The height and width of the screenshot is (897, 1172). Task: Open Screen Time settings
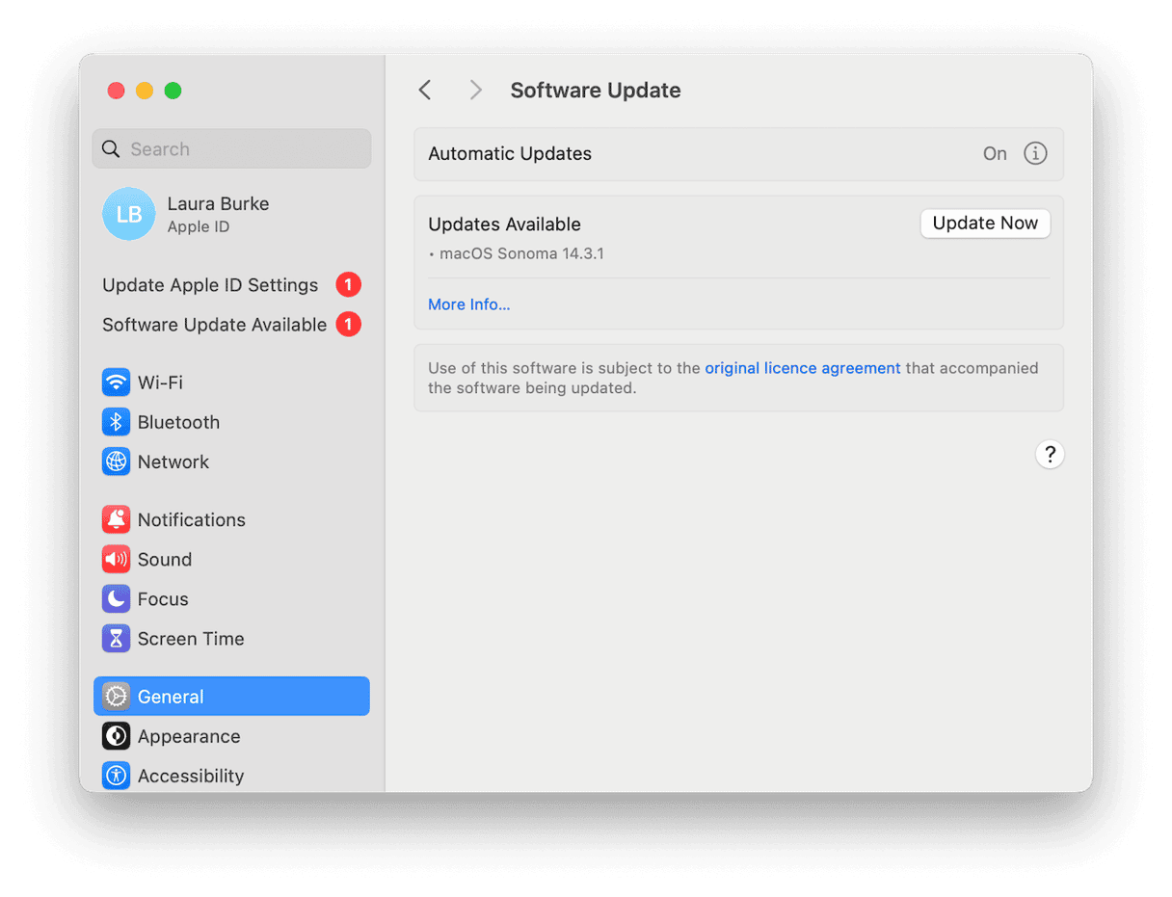(116, 638)
